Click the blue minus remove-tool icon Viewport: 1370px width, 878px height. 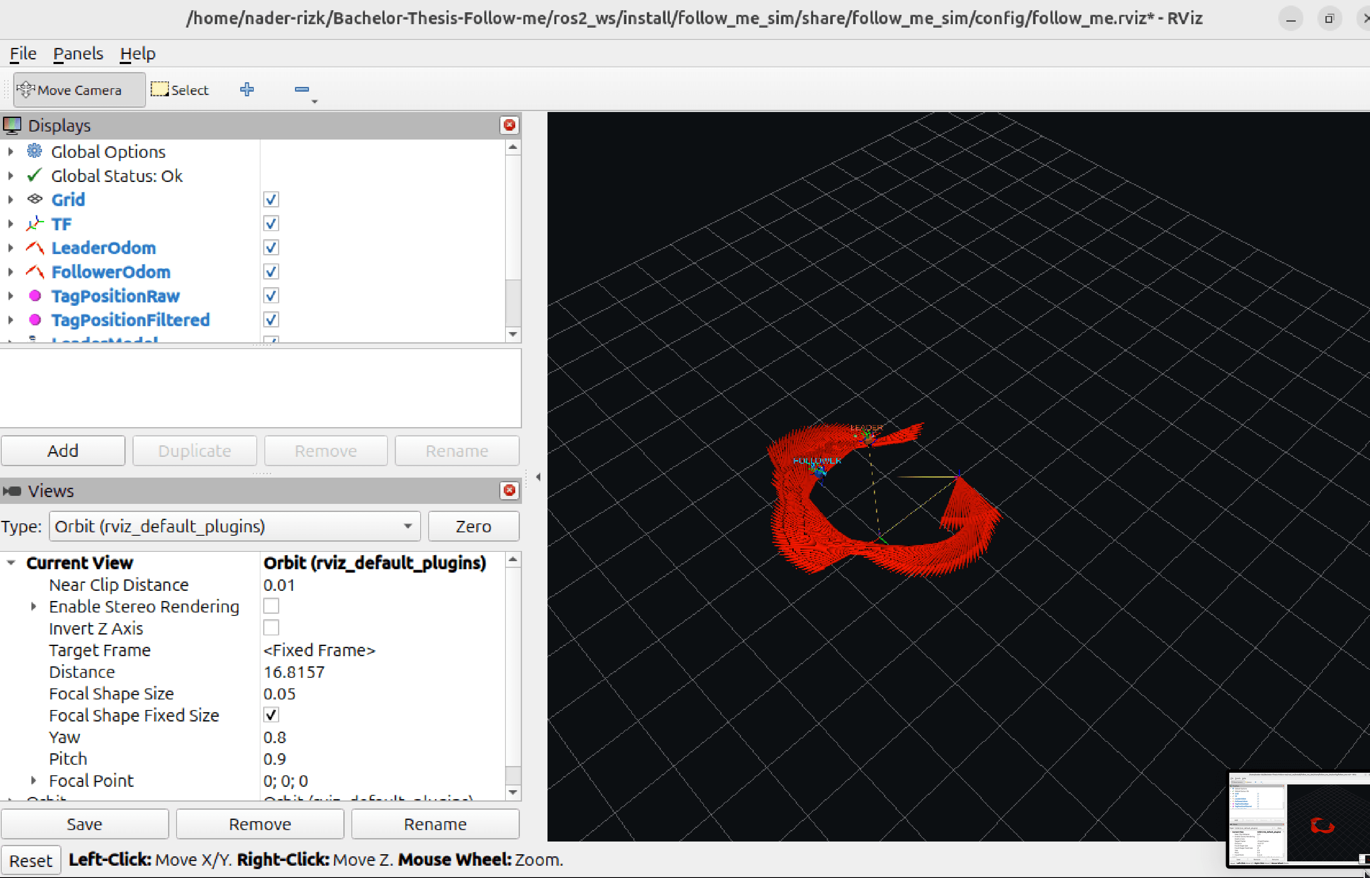click(x=302, y=89)
